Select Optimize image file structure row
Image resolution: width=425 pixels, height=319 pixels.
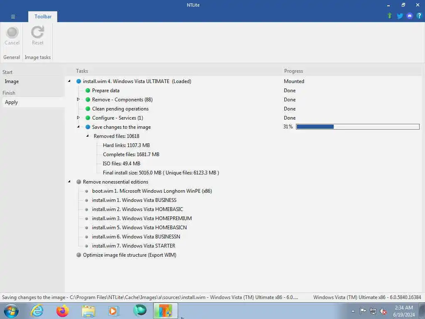pos(129,255)
